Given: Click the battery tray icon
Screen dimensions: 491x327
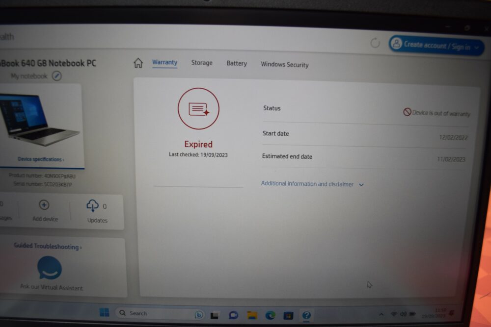Looking at the screenshot, I should coord(413,314).
